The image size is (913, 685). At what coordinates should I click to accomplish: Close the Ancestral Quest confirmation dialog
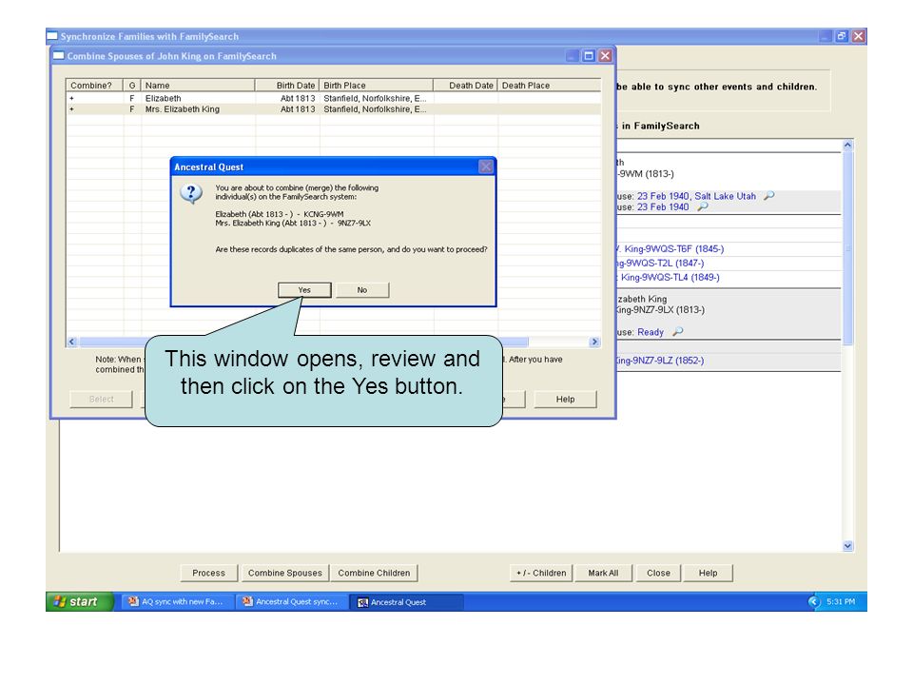486,166
